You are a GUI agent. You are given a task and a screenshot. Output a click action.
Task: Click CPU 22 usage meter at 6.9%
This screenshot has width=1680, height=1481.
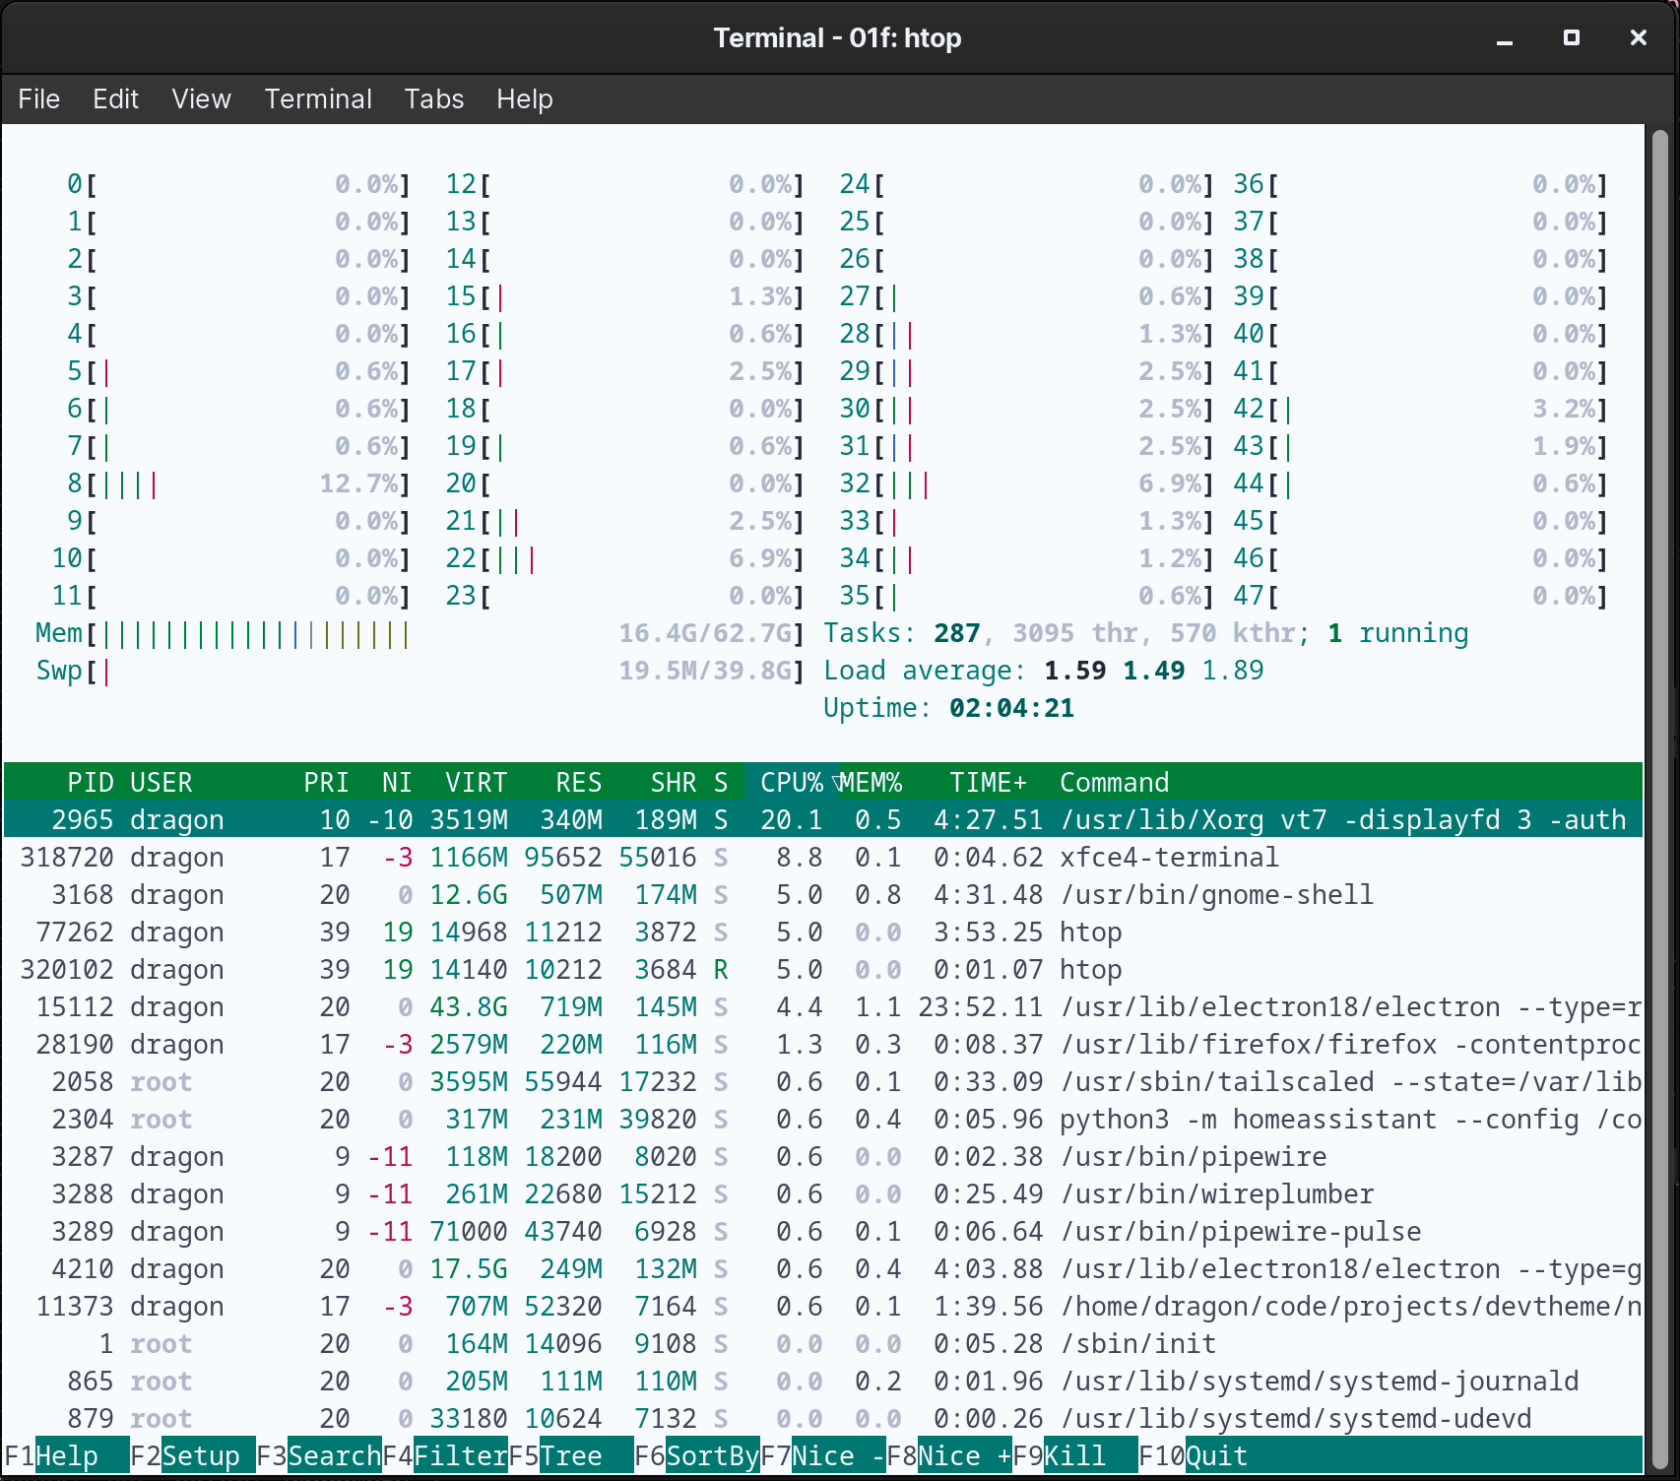pyautogui.click(x=624, y=558)
